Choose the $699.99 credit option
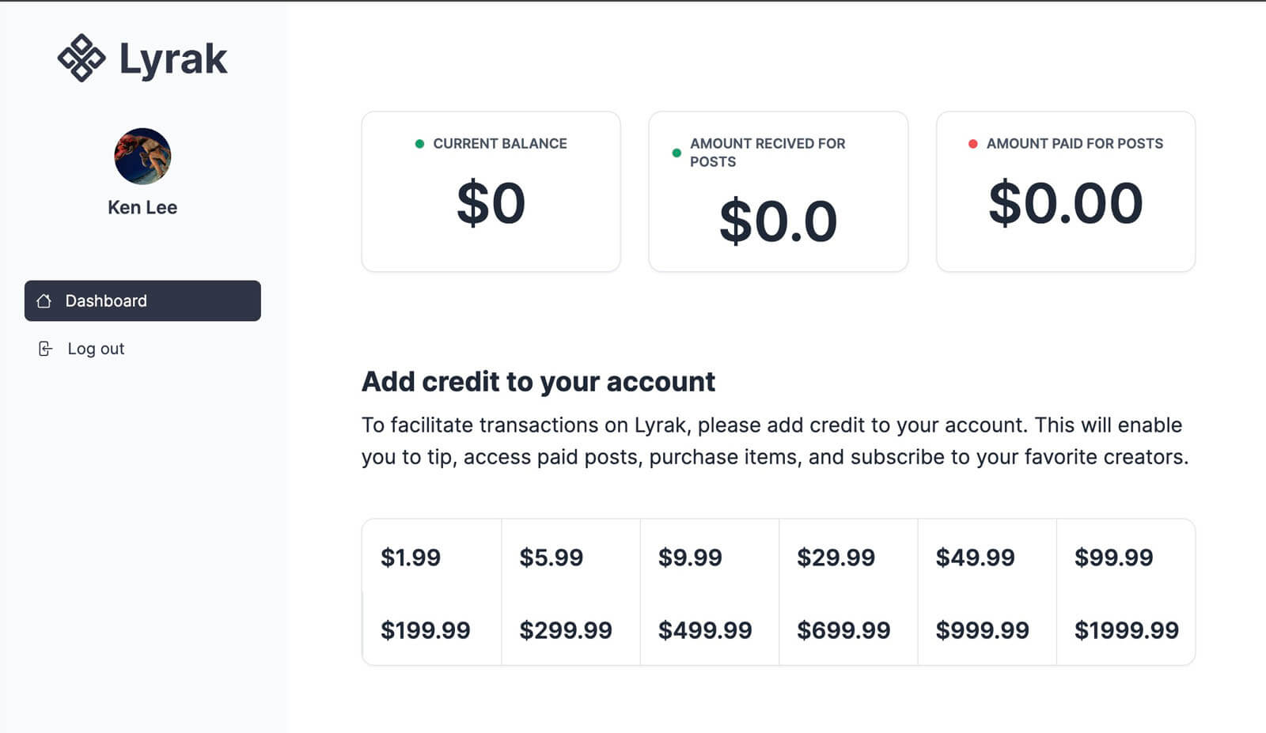 coord(843,630)
